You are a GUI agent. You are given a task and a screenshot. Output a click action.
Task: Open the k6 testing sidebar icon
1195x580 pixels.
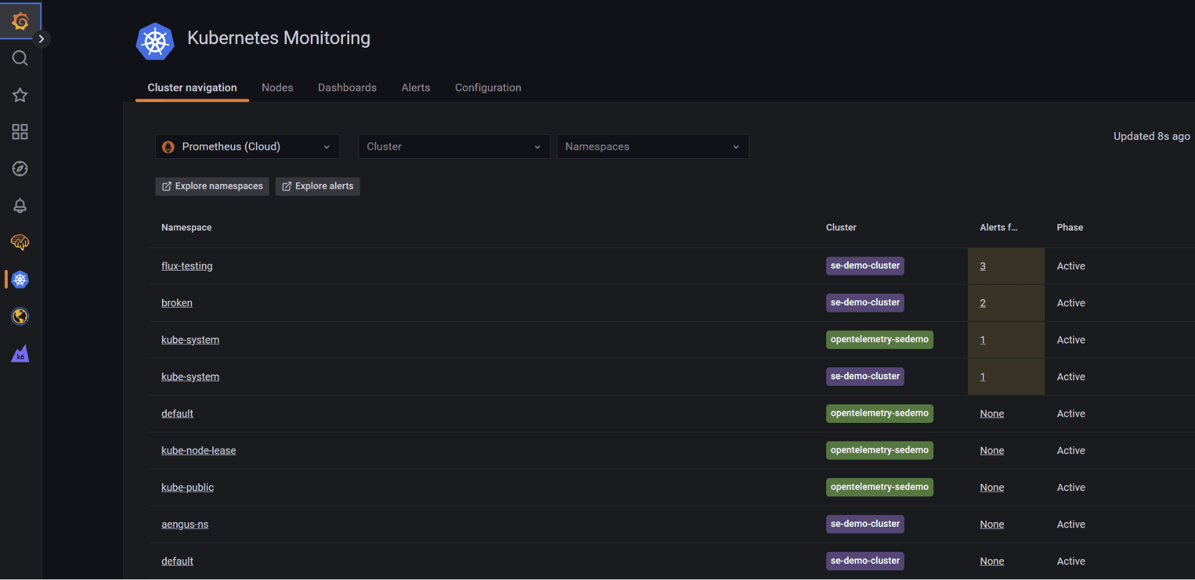point(20,353)
